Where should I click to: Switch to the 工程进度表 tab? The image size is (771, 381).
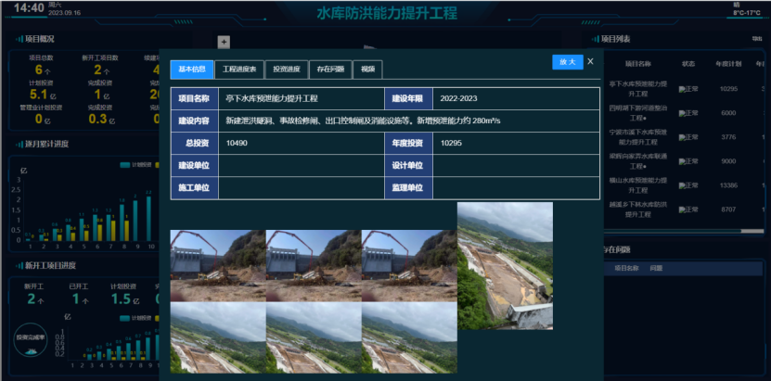[238, 70]
